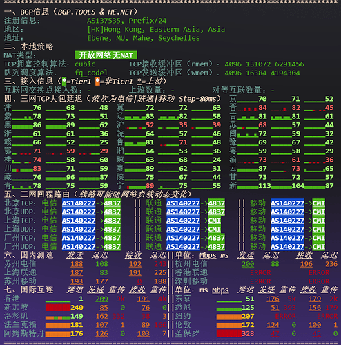
Task: Click 圣保罗 latency value 328
Action: pyautogui.click(x=248, y=334)
